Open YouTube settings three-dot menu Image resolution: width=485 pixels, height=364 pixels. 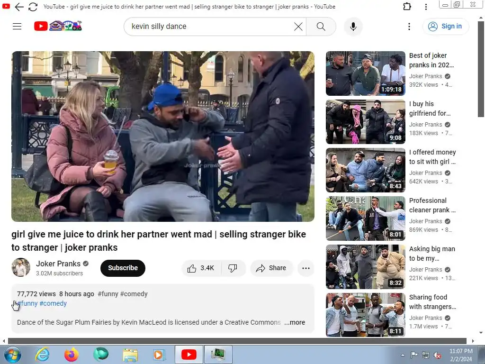pos(409,27)
